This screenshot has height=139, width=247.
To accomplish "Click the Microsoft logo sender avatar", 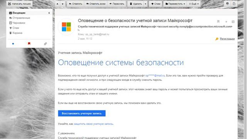I will click(x=66, y=27).
